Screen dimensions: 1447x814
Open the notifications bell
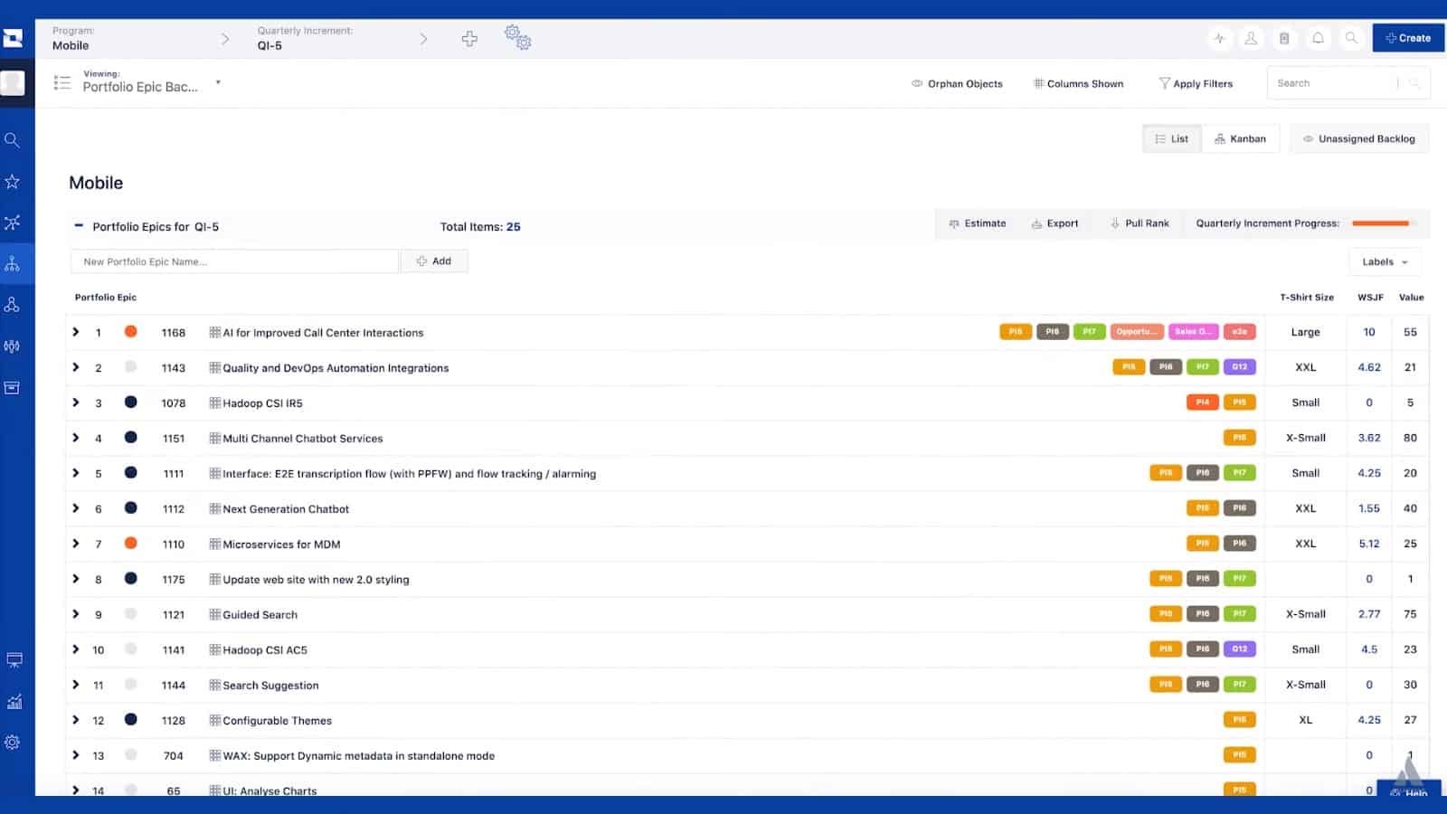(1318, 38)
